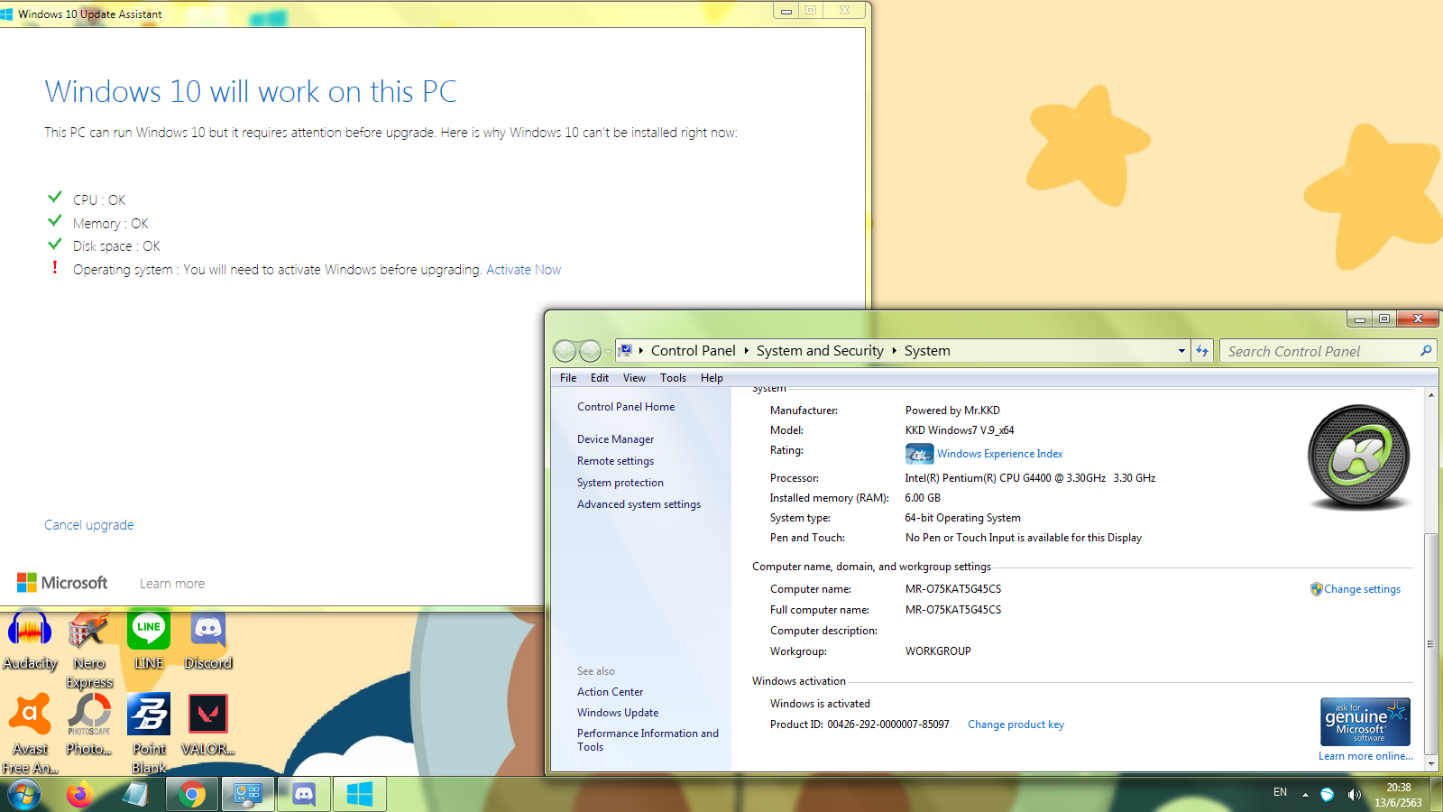
Task: Switch to the Control Panel taskbar button
Action: coord(248,795)
